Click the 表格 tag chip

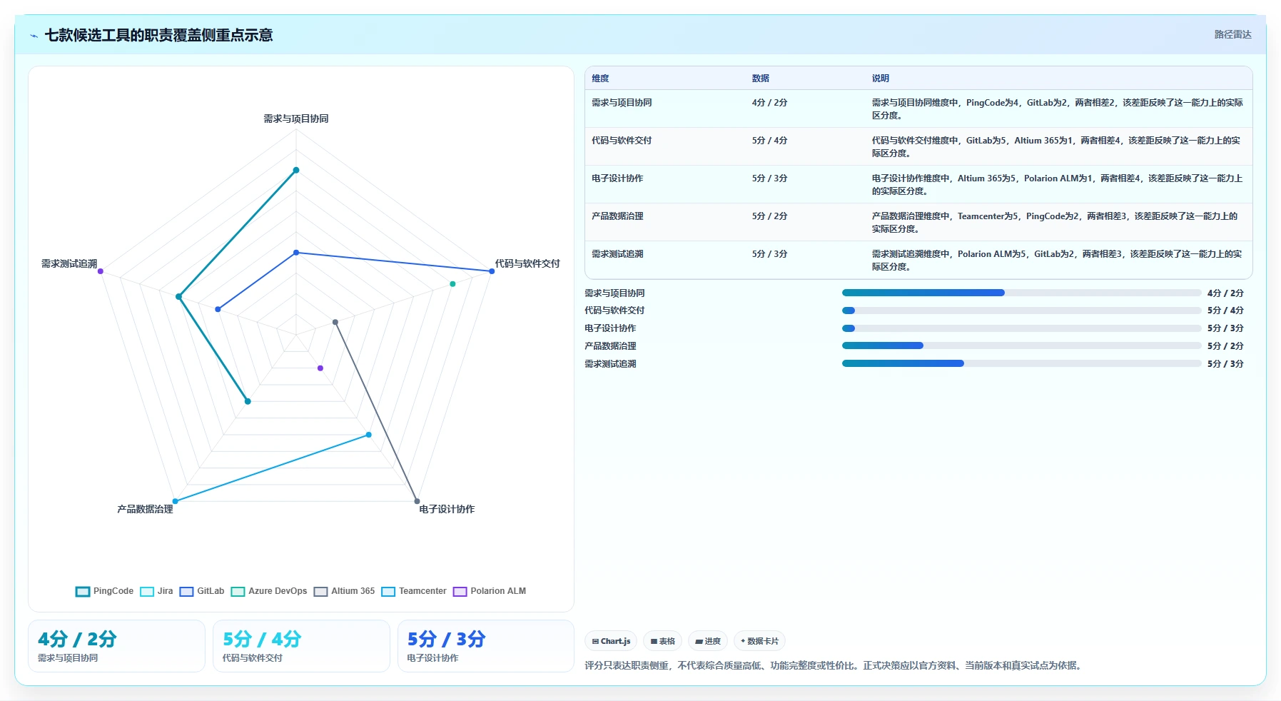[x=663, y=641]
